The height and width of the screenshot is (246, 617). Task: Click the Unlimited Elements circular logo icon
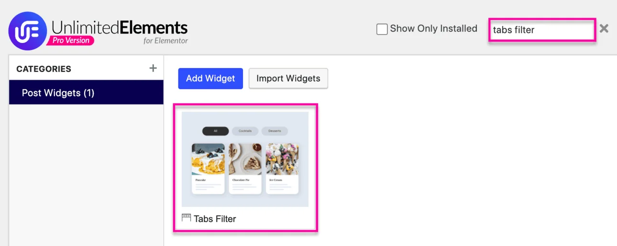point(27,31)
